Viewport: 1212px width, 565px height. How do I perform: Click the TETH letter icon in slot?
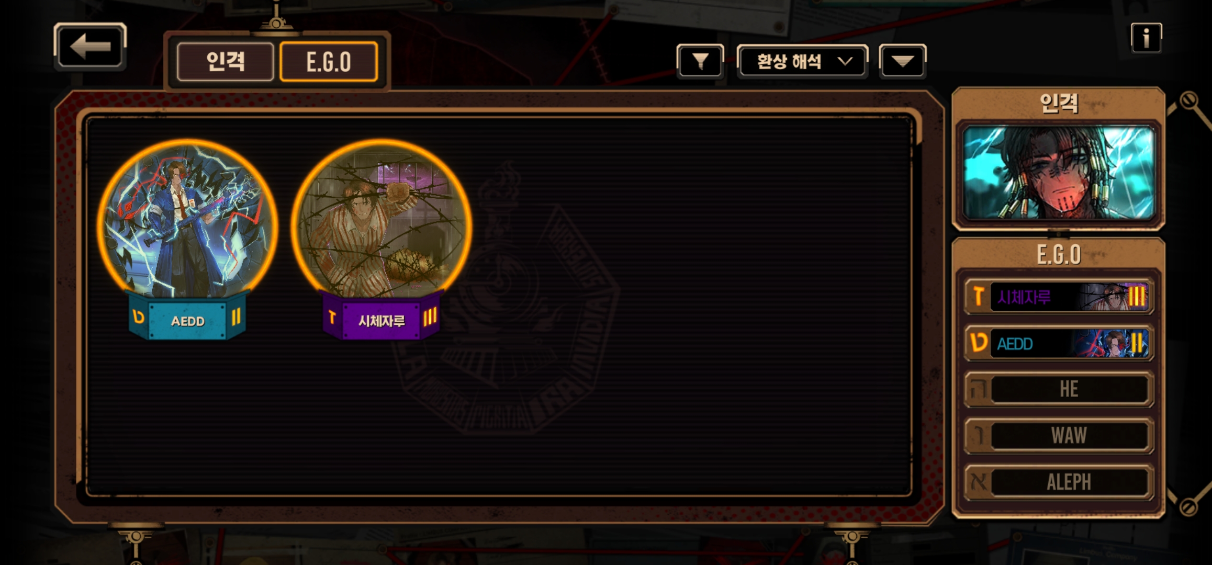click(x=978, y=343)
